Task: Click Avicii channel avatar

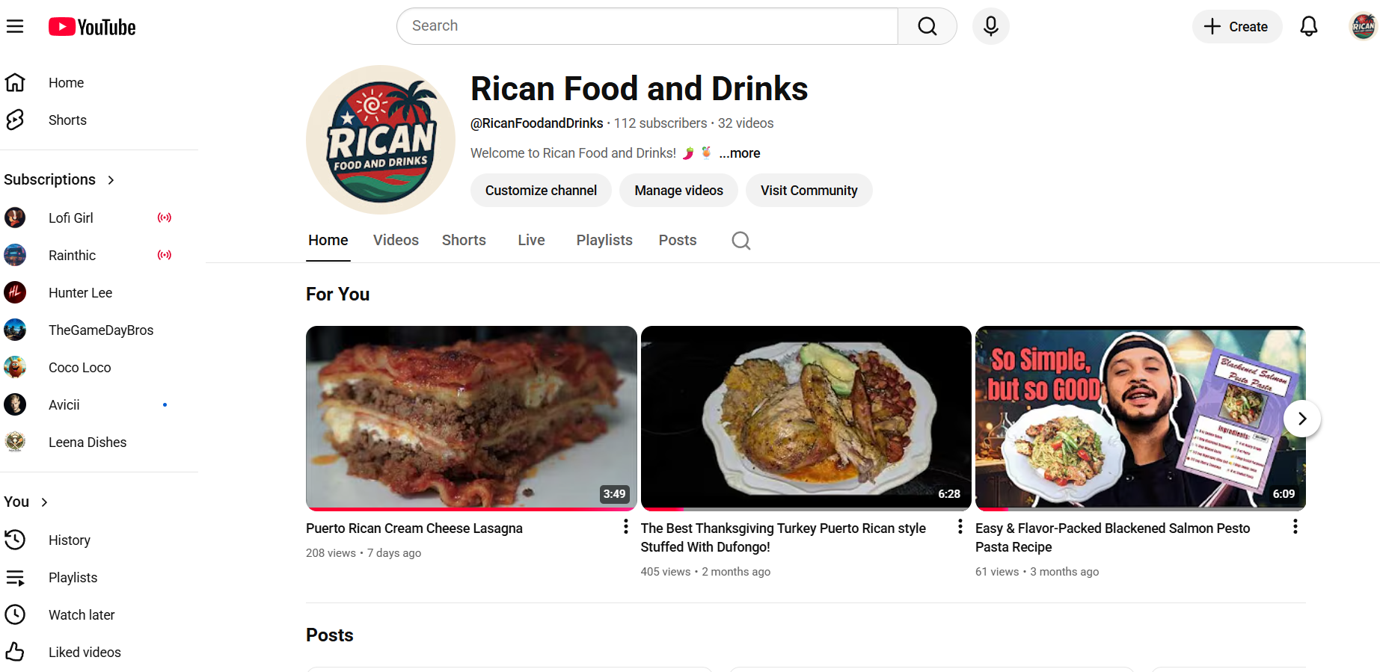Action: [x=15, y=404]
